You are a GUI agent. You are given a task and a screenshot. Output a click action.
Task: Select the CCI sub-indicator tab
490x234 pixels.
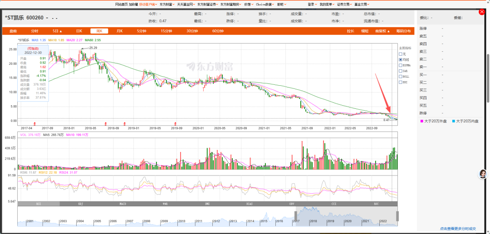334,204
